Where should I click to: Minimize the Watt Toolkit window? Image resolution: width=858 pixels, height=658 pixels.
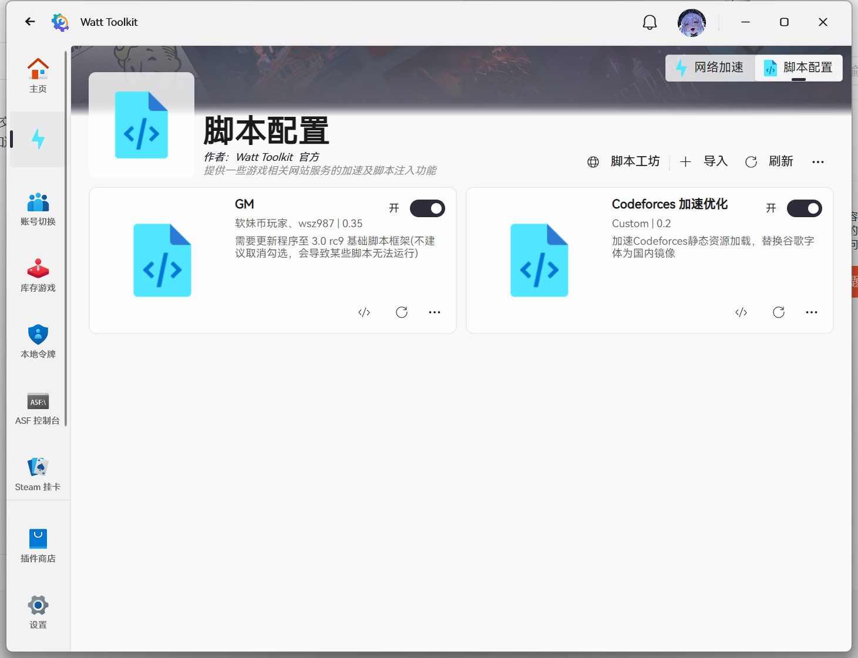745,22
